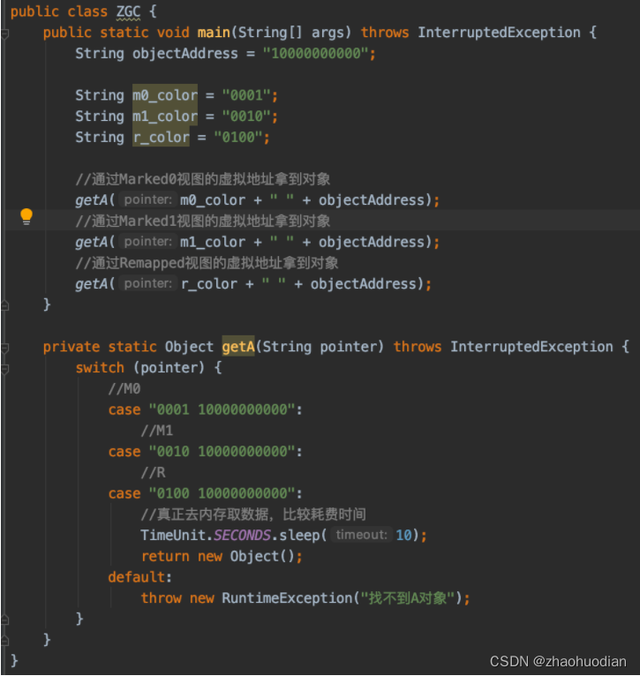640x676 pixels.
Task: Collapse the switch block fold marker
Action: tap(4, 369)
